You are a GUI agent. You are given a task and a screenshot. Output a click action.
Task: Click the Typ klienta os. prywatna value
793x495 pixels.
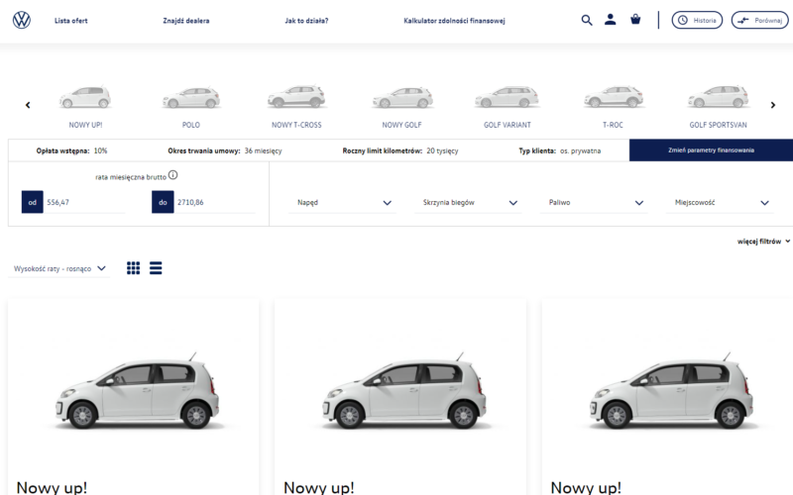(x=580, y=151)
